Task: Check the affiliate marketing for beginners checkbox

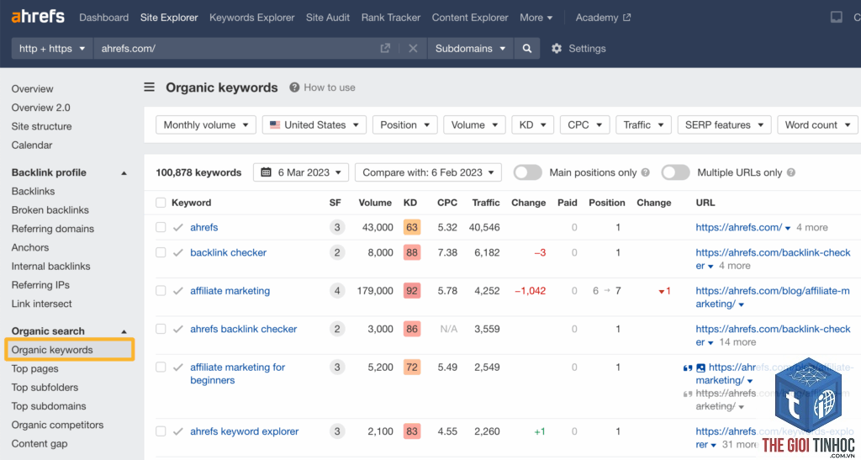Action: pyautogui.click(x=161, y=367)
